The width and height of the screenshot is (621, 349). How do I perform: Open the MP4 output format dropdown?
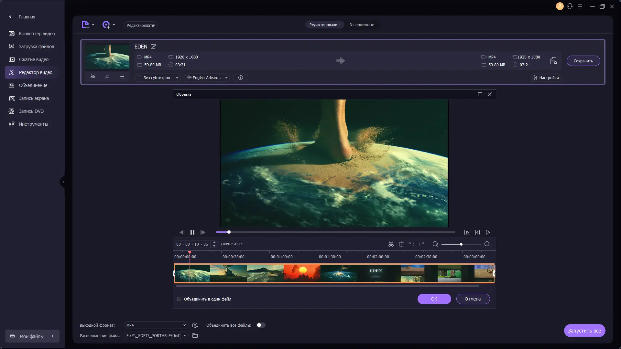[x=156, y=325]
